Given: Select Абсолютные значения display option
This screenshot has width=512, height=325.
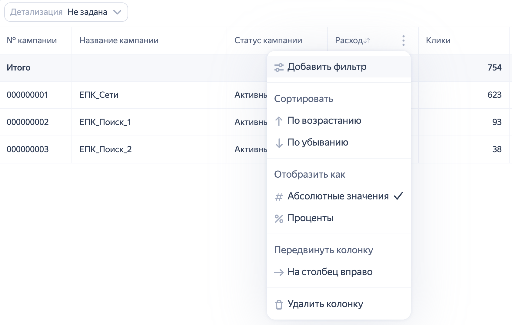Looking at the screenshot, I should [x=338, y=196].
